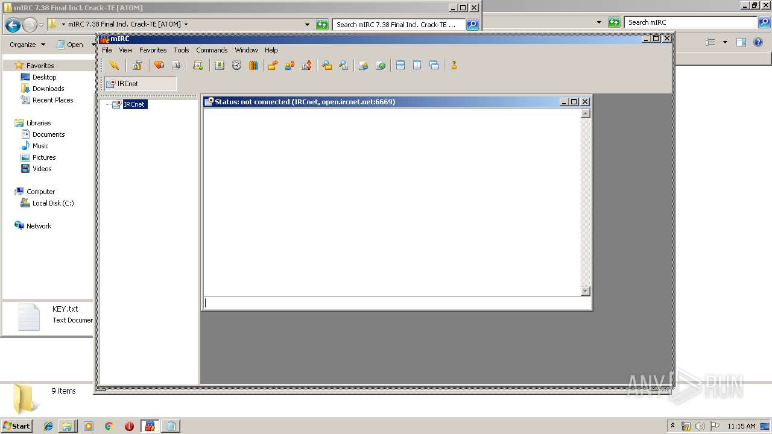Click the Windows Start button

[16, 426]
